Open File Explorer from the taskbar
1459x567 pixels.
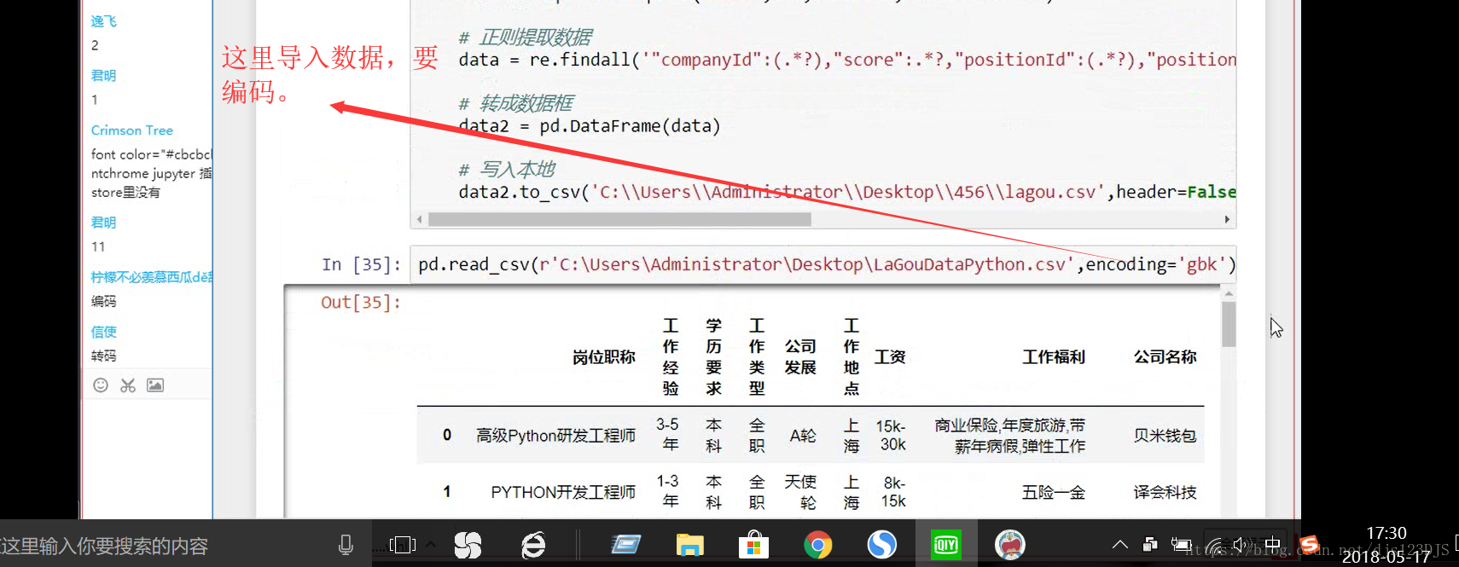tap(689, 545)
